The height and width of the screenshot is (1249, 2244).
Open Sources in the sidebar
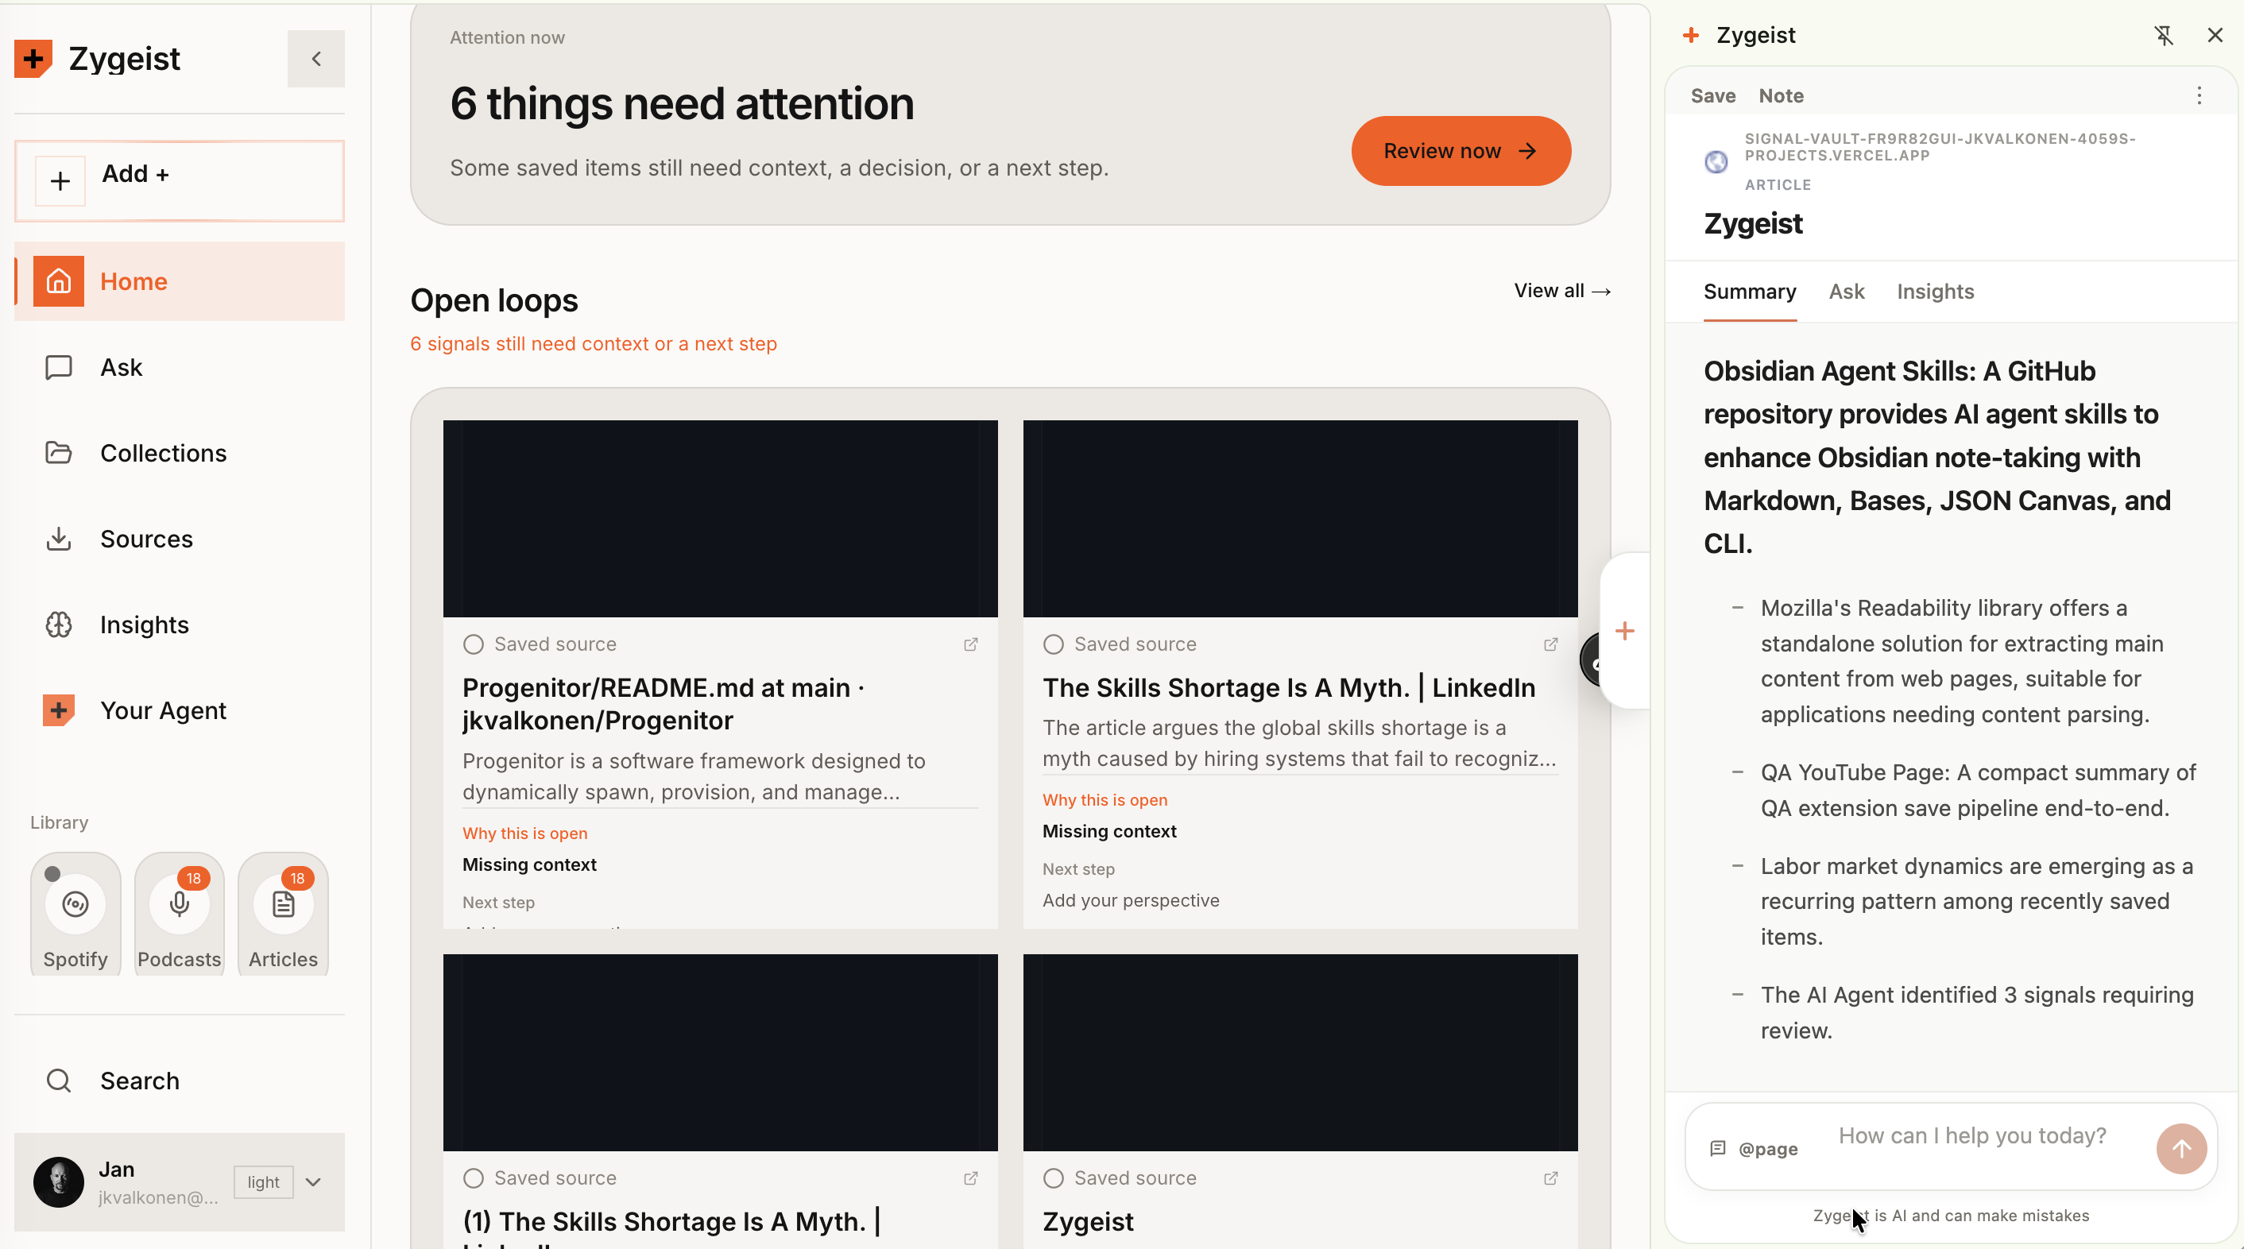[180, 539]
